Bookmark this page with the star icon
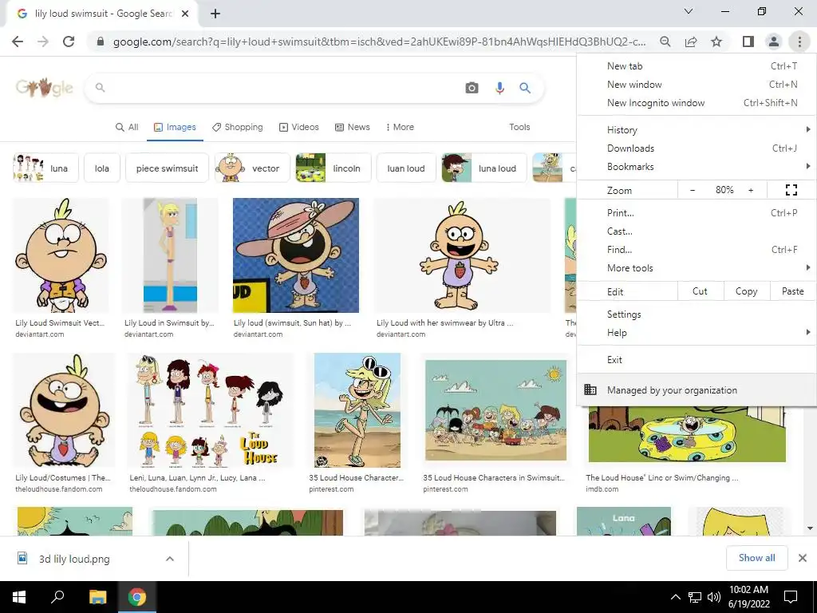 point(716,42)
